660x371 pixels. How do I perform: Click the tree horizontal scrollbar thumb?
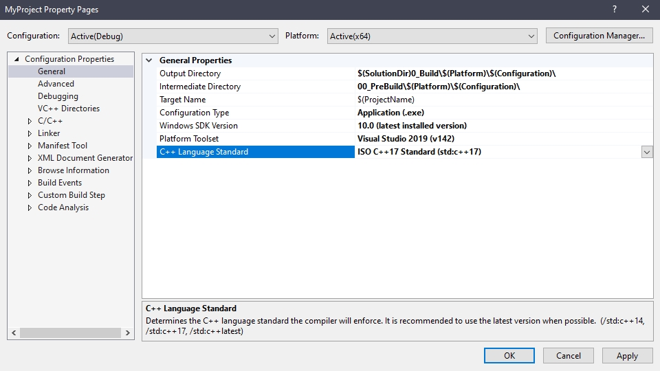pos(70,333)
